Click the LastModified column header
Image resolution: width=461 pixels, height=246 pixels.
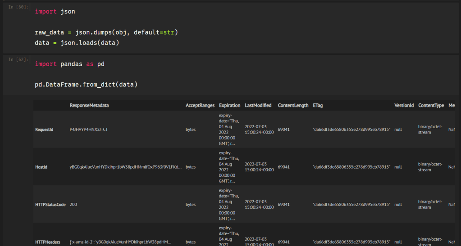tap(258, 105)
